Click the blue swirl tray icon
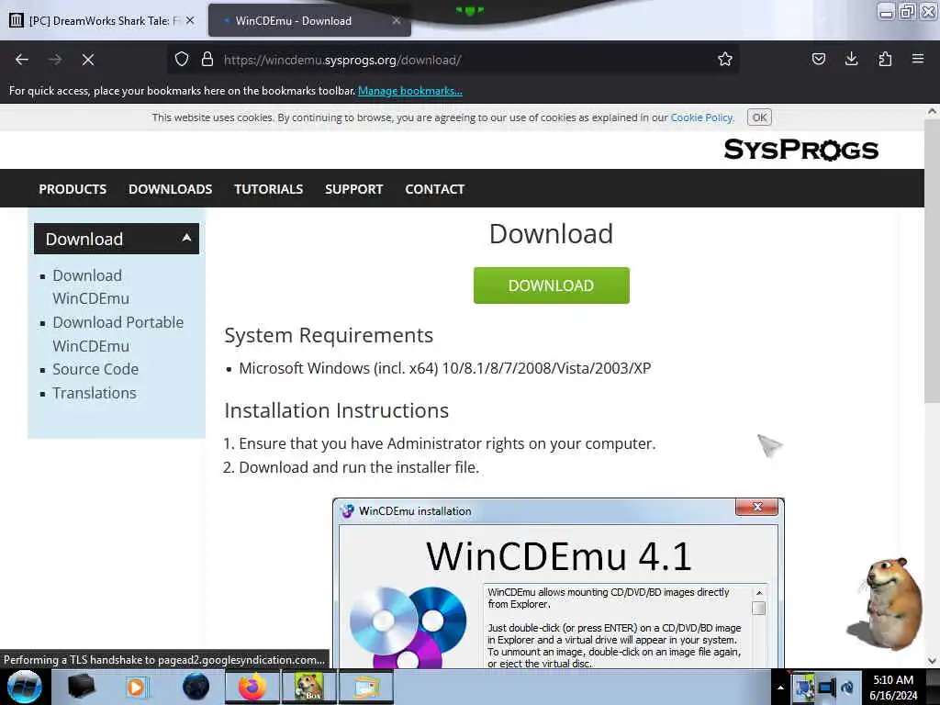 (847, 688)
